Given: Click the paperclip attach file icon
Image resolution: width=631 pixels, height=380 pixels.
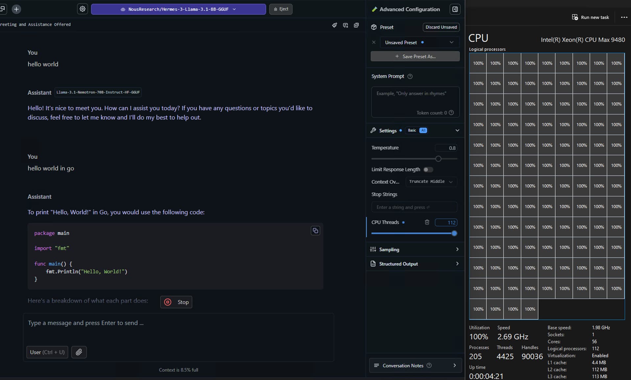Looking at the screenshot, I should 79,352.
